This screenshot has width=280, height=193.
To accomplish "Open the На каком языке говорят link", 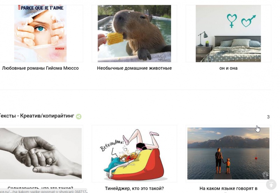I will (229, 188).
